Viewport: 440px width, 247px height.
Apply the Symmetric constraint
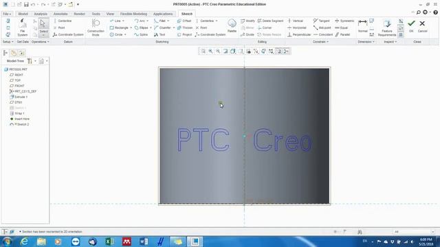(x=344, y=21)
